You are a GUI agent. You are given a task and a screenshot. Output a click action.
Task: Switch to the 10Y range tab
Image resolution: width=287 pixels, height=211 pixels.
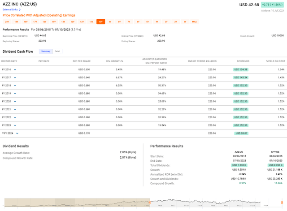(100, 22)
